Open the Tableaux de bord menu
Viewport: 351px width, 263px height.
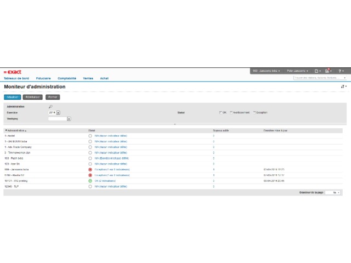coord(16,78)
